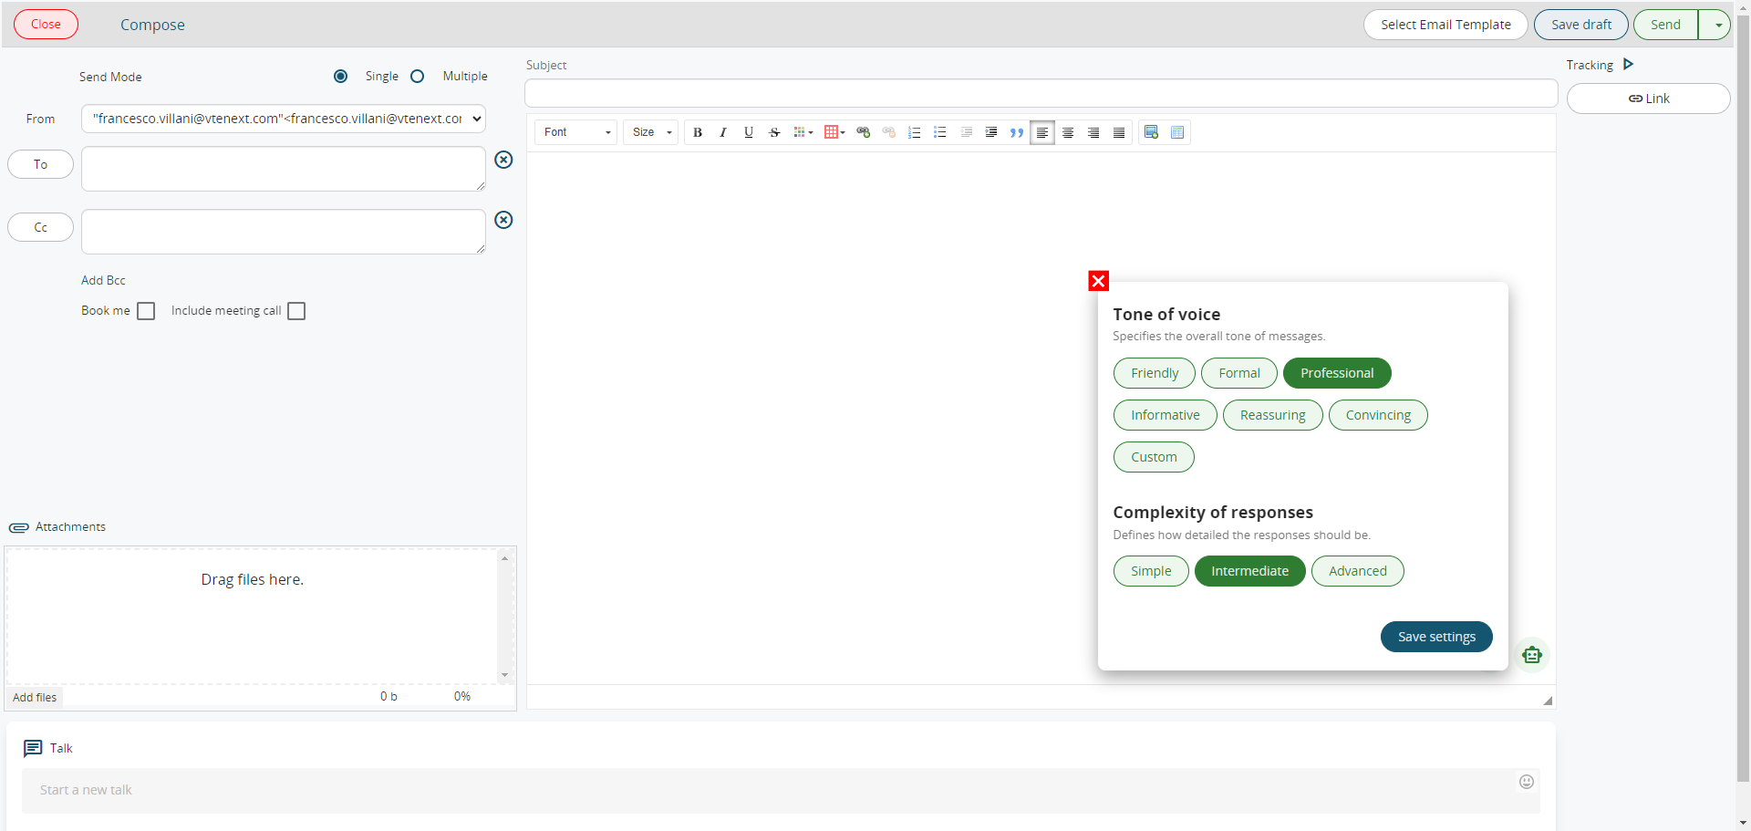Image resolution: width=1751 pixels, height=831 pixels.
Task: Select the Informative tone
Action: [x=1166, y=415]
